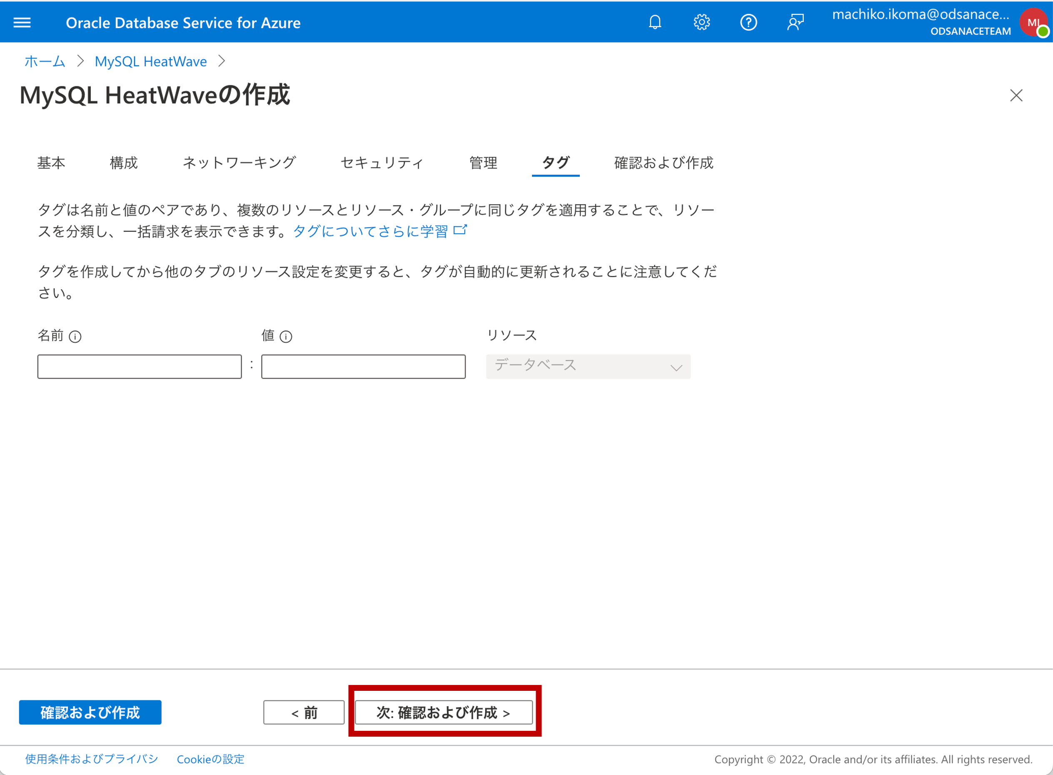Screen dimensions: 1053x775
Task: Click the tag 名前 input field
Action: pos(139,366)
